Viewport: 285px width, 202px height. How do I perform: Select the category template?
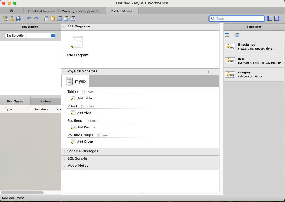tap(254, 74)
